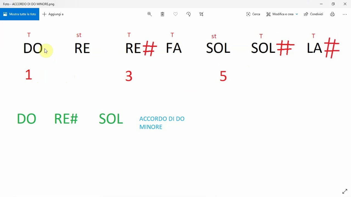
Task: Click the green RE# text
Action: [x=66, y=119]
